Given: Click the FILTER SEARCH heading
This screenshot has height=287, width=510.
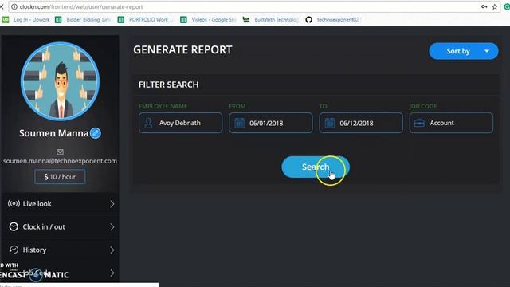Looking at the screenshot, I should pyautogui.click(x=168, y=85).
